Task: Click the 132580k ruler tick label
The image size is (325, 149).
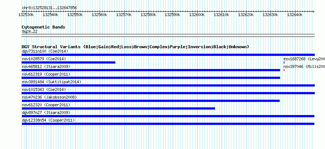Action: pyautogui.click(x=148, y=15)
